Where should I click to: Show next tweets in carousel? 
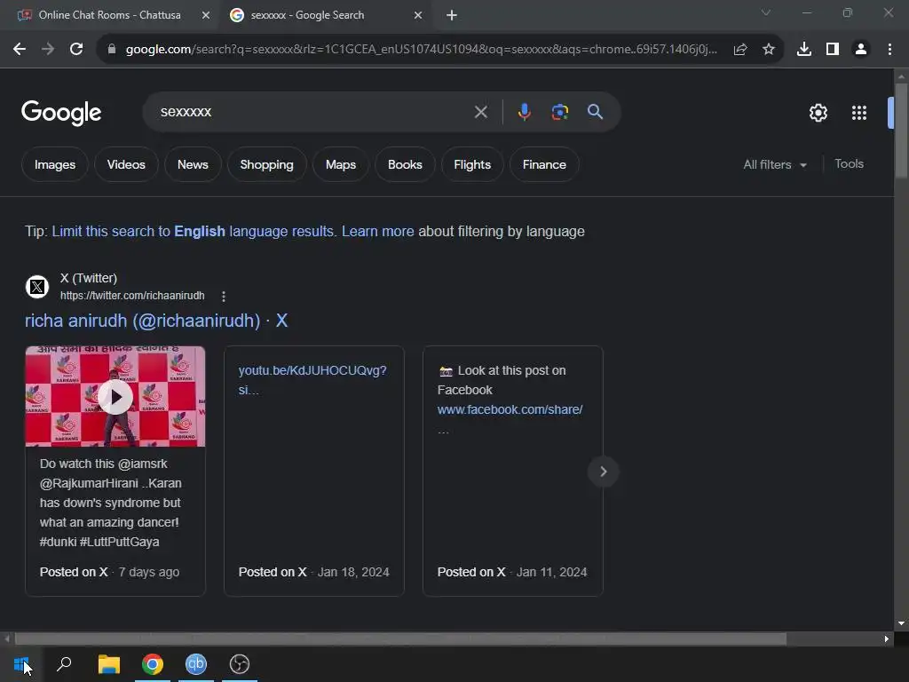click(x=603, y=472)
